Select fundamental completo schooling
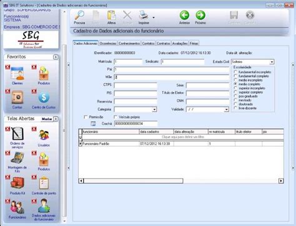The image size is (296, 226). [x=235, y=76]
